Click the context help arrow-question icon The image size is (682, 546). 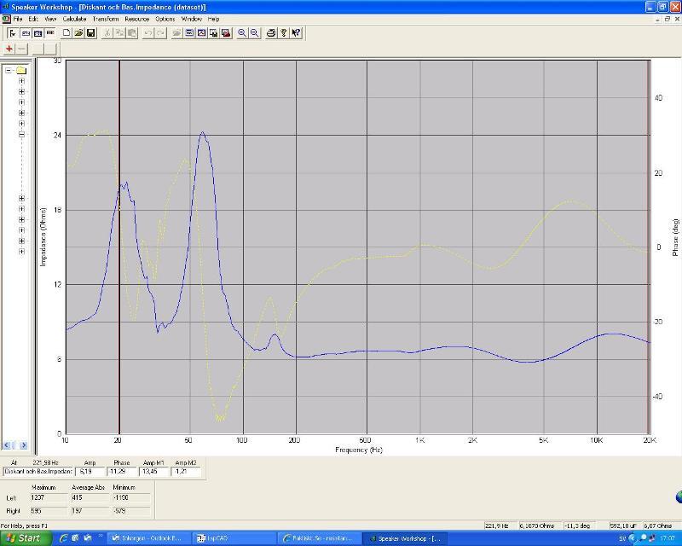coord(296,33)
